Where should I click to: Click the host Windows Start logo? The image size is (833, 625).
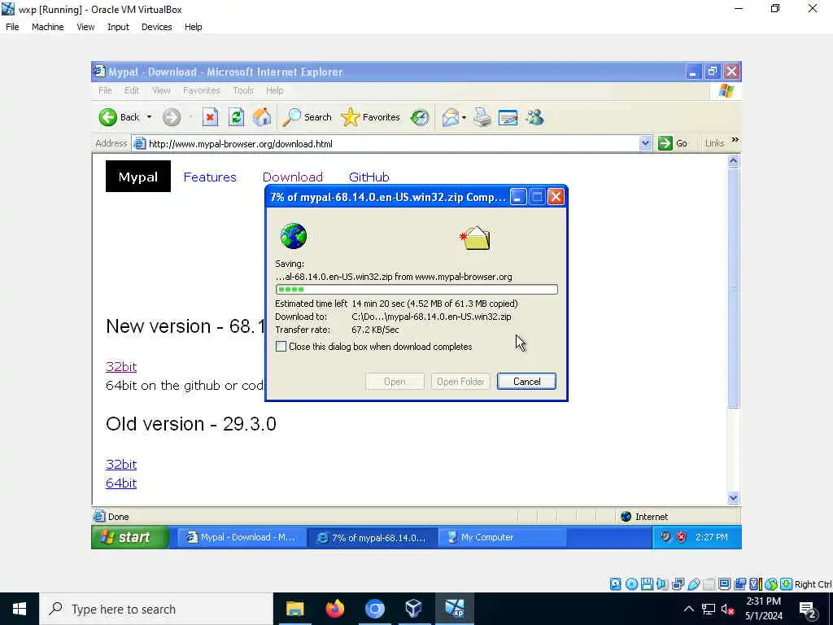[x=20, y=609]
